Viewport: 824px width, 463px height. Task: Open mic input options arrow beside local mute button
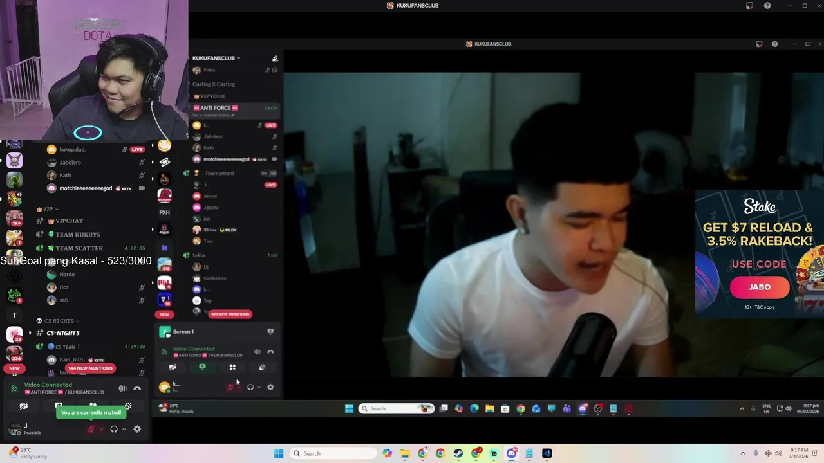[101, 429]
